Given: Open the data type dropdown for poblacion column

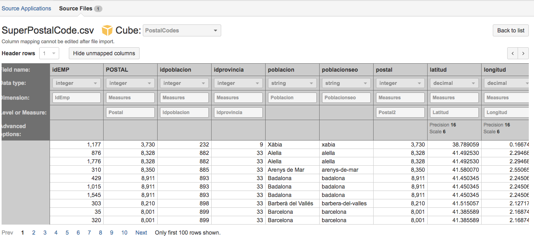Looking at the screenshot, I should click(x=292, y=83).
